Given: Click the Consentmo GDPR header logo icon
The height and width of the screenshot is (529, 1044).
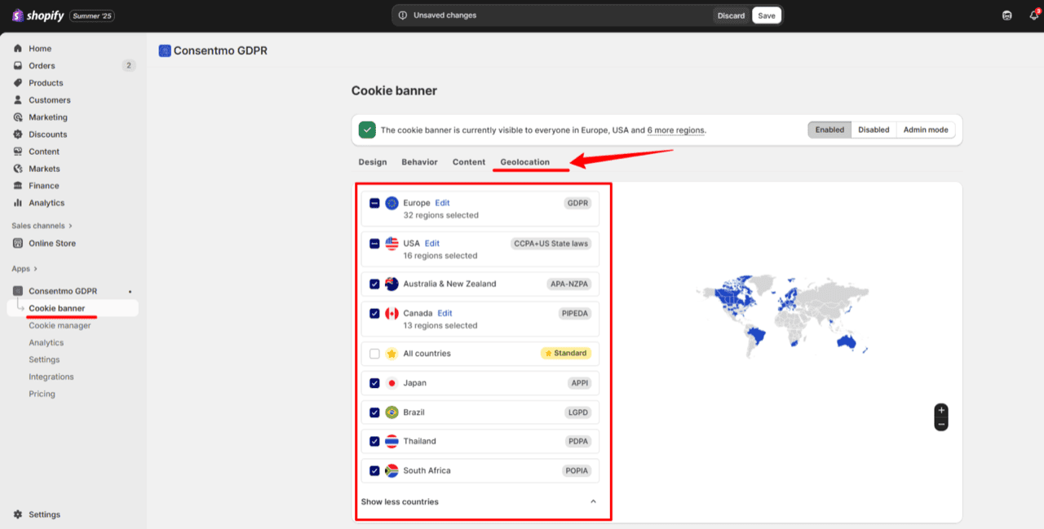Looking at the screenshot, I should tap(165, 51).
